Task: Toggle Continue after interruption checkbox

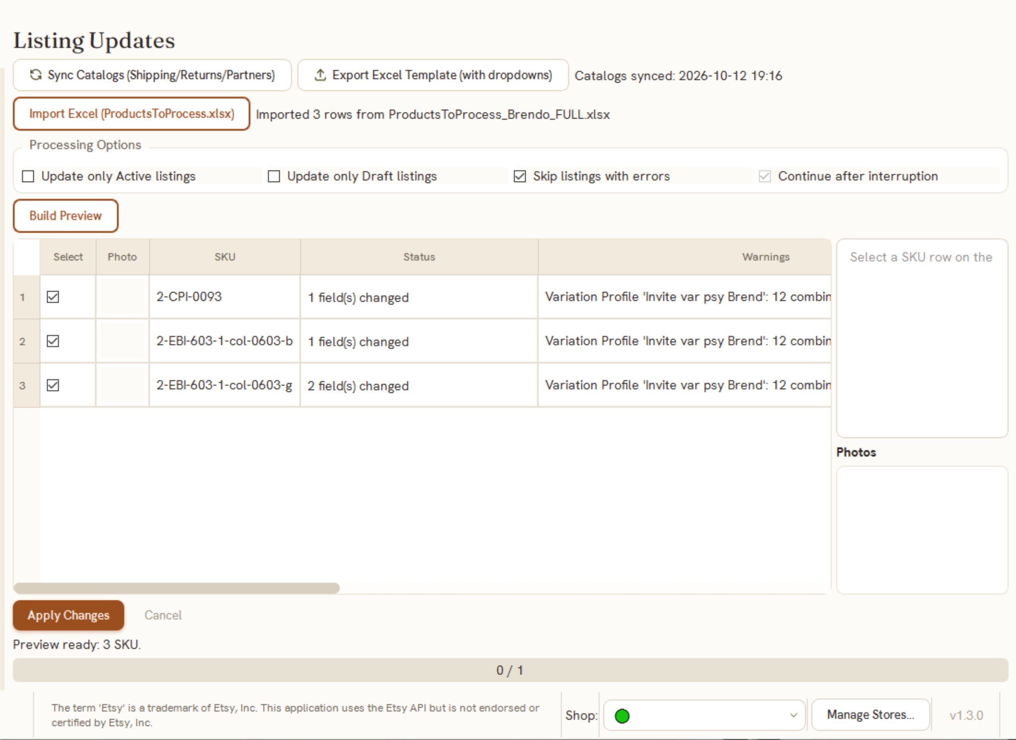Action: (x=765, y=176)
